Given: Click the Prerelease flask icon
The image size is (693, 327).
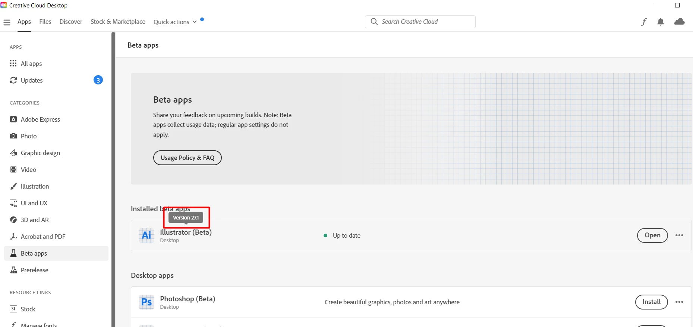Looking at the screenshot, I should 13,270.
